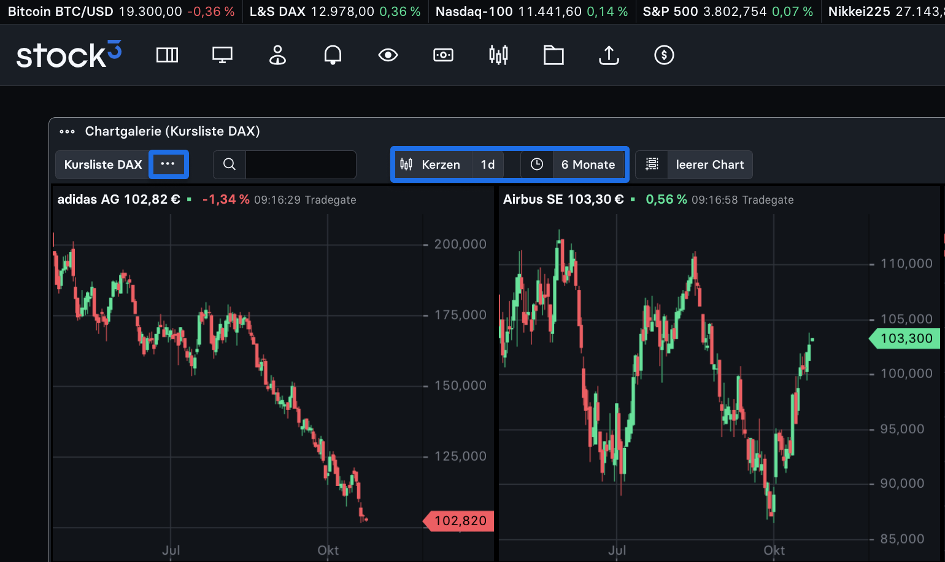Viewport: 945px width, 562px height.
Task: Open the desktop monitor icon in navigation
Action: (x=222, y=55)
